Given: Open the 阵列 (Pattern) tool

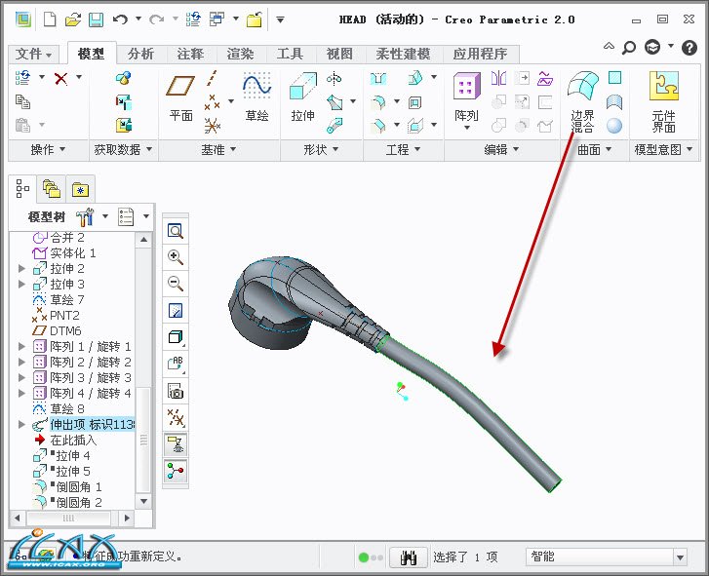Looking at the screenshot, I should tap(466, 98).
